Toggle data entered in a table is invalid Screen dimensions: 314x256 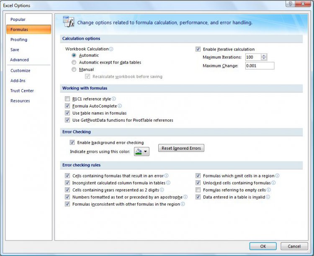pos(198,197)
